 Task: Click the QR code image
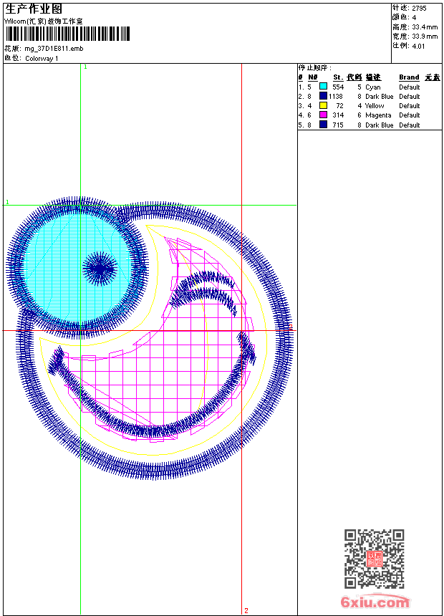[374, 559]
